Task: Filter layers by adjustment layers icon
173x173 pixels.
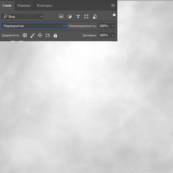Action: tap(70, 17)
